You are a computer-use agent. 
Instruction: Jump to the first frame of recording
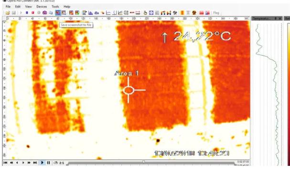pyautogui.click(x=5, y=163)
